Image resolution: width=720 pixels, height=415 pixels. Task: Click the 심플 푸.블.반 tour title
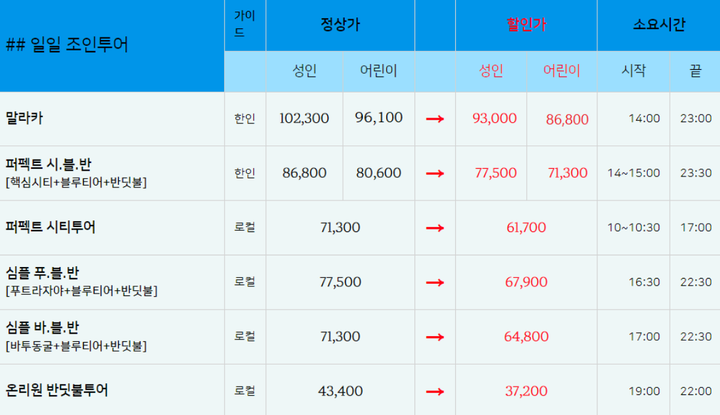(43, 273)
